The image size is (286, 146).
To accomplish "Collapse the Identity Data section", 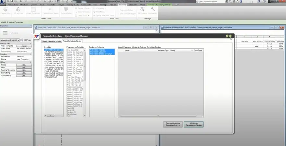I will coord(31,43).
